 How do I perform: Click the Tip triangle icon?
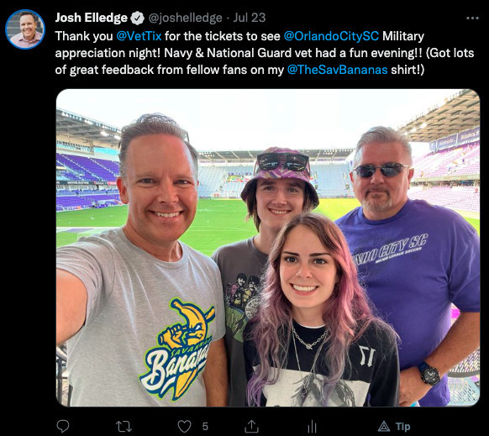[384, 426]
